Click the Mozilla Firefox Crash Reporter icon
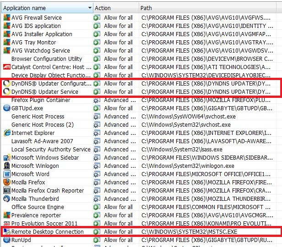The image size is (282, 247). tap(7, 191)
